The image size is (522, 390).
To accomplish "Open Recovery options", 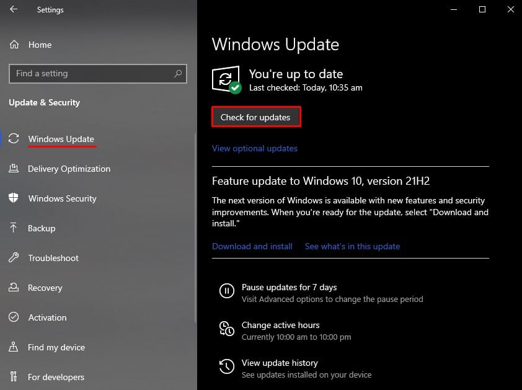I will click(x=45, y=288).
